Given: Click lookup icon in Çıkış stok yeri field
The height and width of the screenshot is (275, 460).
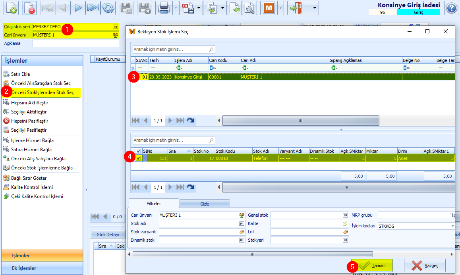Looking at the screenshot, I should pyautogui.click(x=115, y=27).
